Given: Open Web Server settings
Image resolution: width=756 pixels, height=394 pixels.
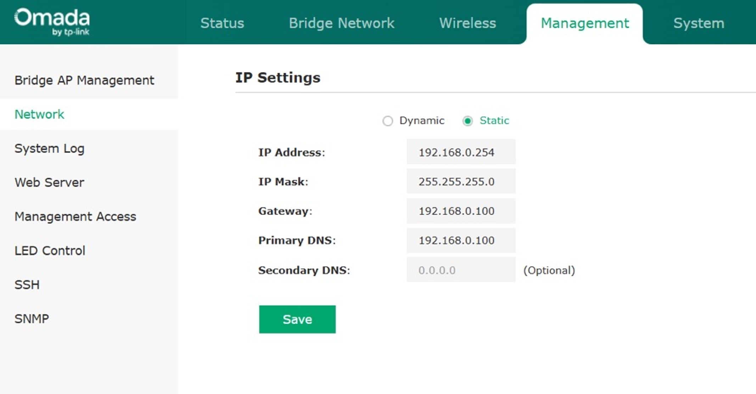Looking at the screenshot, I should tap(49, 182).
